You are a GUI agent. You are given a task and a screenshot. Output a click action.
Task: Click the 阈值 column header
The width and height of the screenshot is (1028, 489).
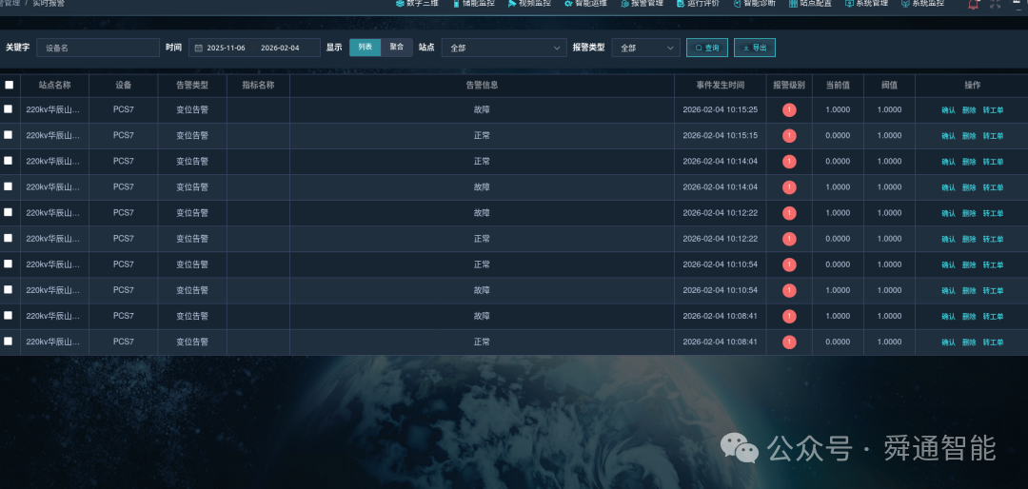pos(889,86)
